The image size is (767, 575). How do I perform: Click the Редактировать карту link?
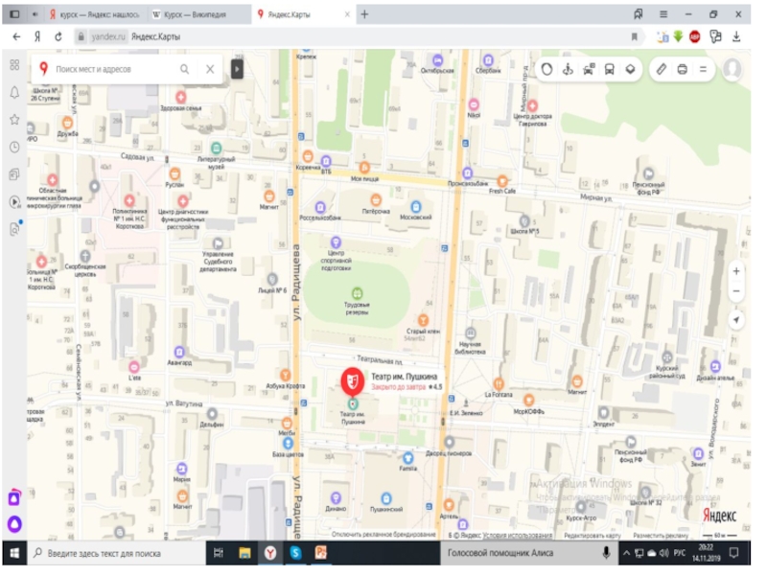tap(593, 536)
